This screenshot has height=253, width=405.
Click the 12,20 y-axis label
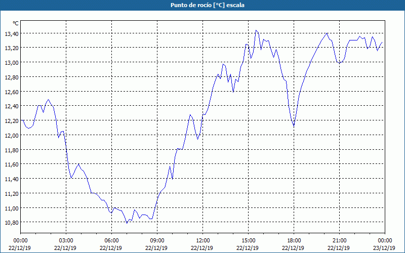(x=11, y=120)
